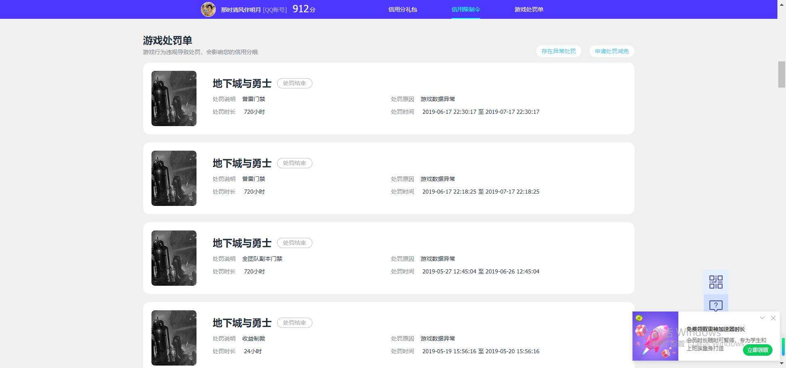Screen dimensions: 786x368
Task: Click date 2019-05-19 15:56:16 至 2019-05-20 15:56:16
Action: pos(481,351)
